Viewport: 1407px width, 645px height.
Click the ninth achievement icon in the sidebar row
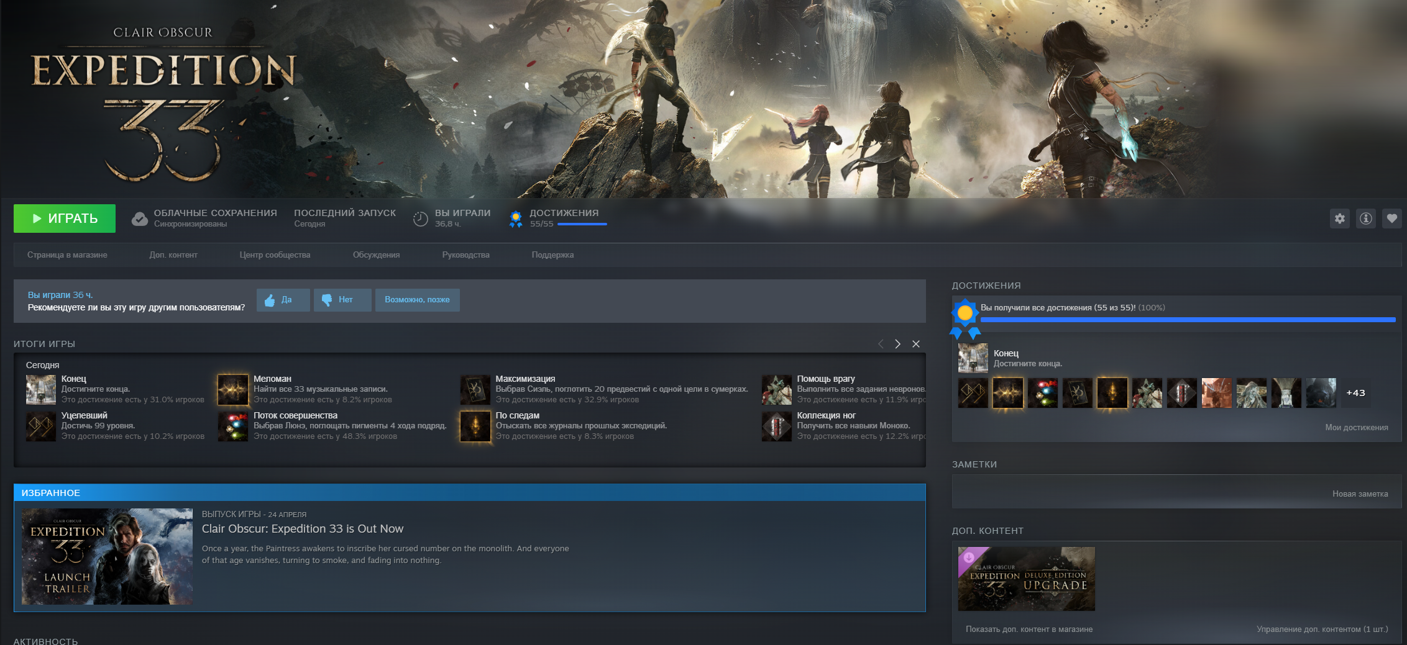coord(1252,393)
